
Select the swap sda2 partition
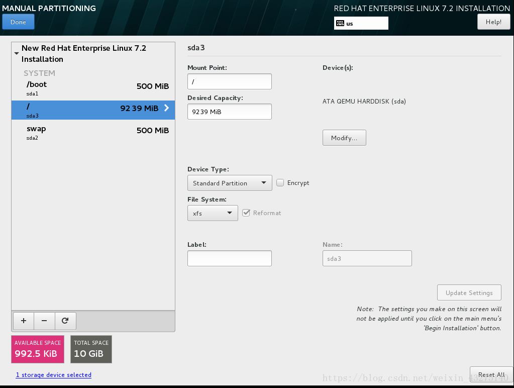point(93,133)
